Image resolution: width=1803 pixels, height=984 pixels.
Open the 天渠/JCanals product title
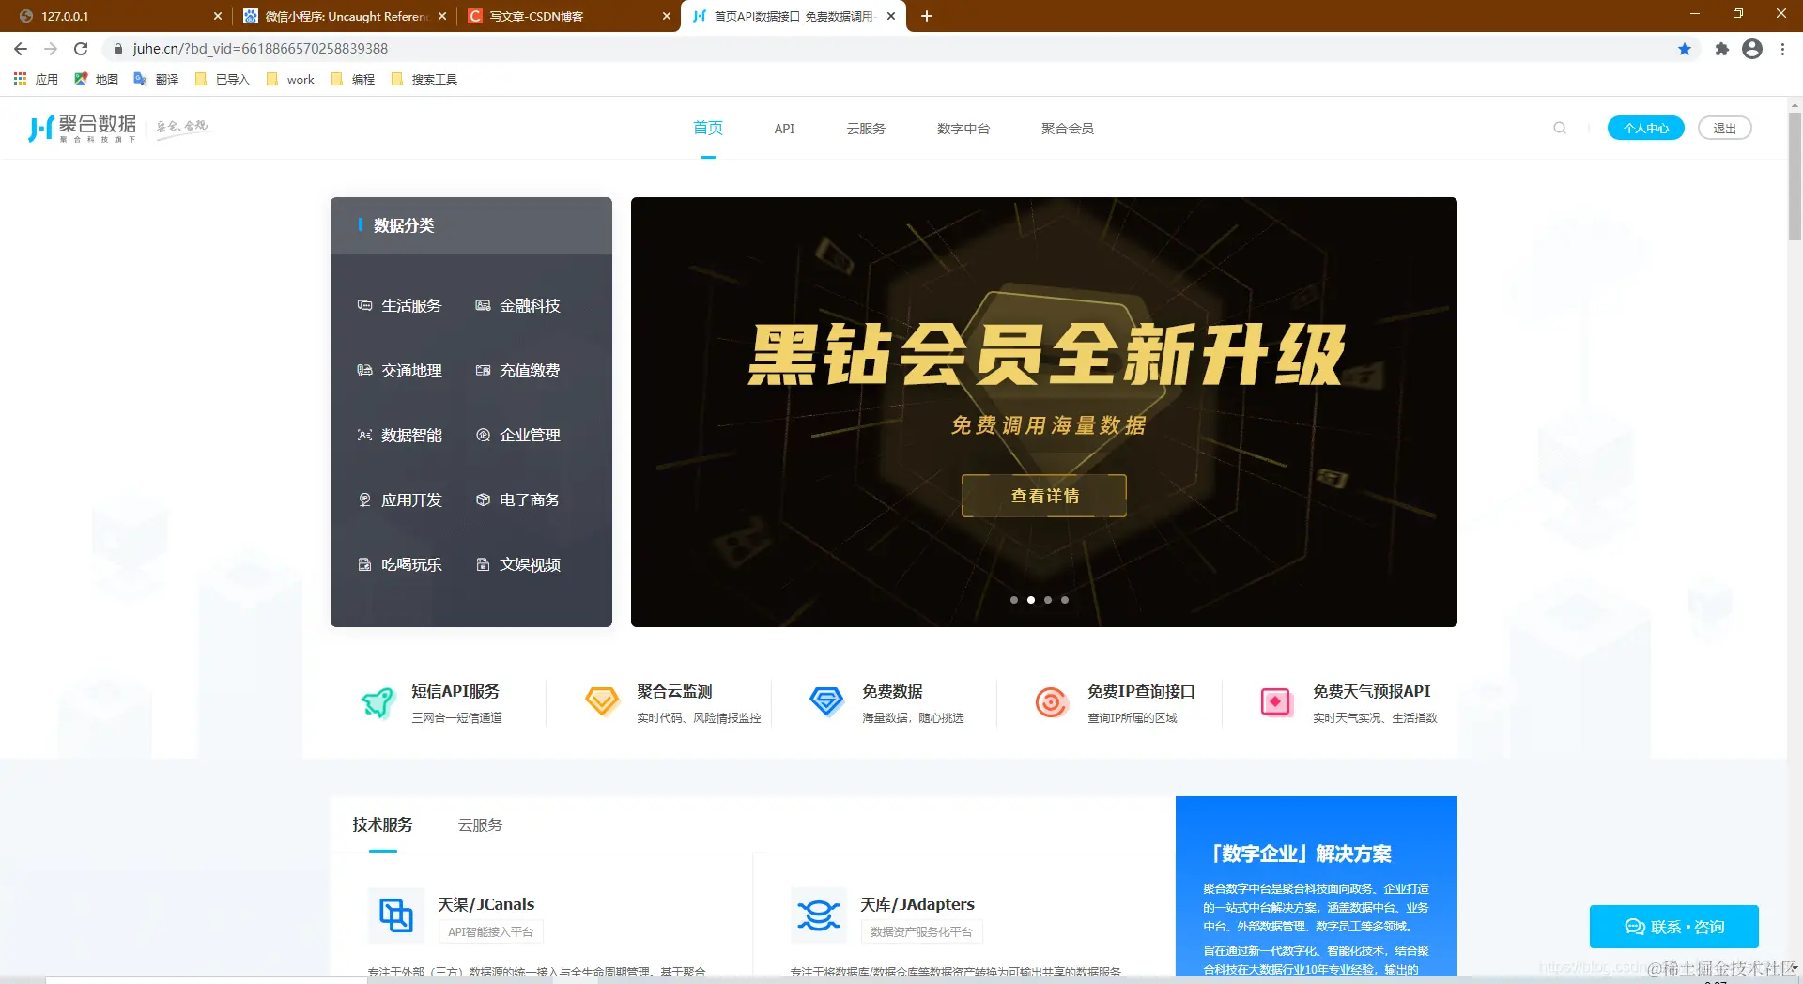(485, 904)
